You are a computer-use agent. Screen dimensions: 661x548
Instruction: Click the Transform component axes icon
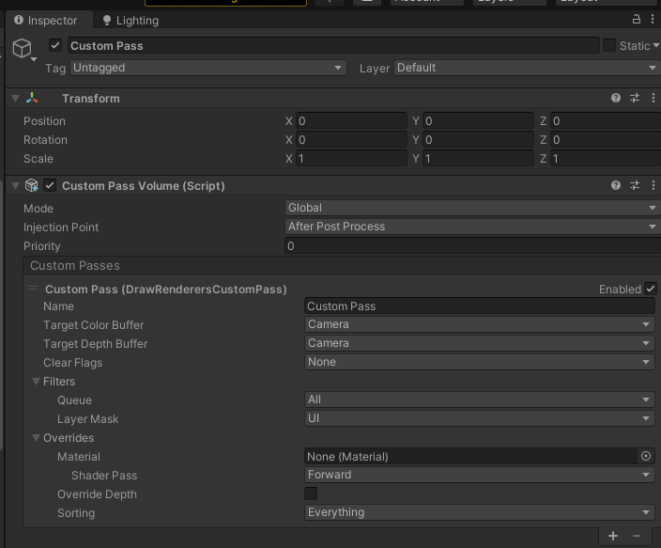32,98
